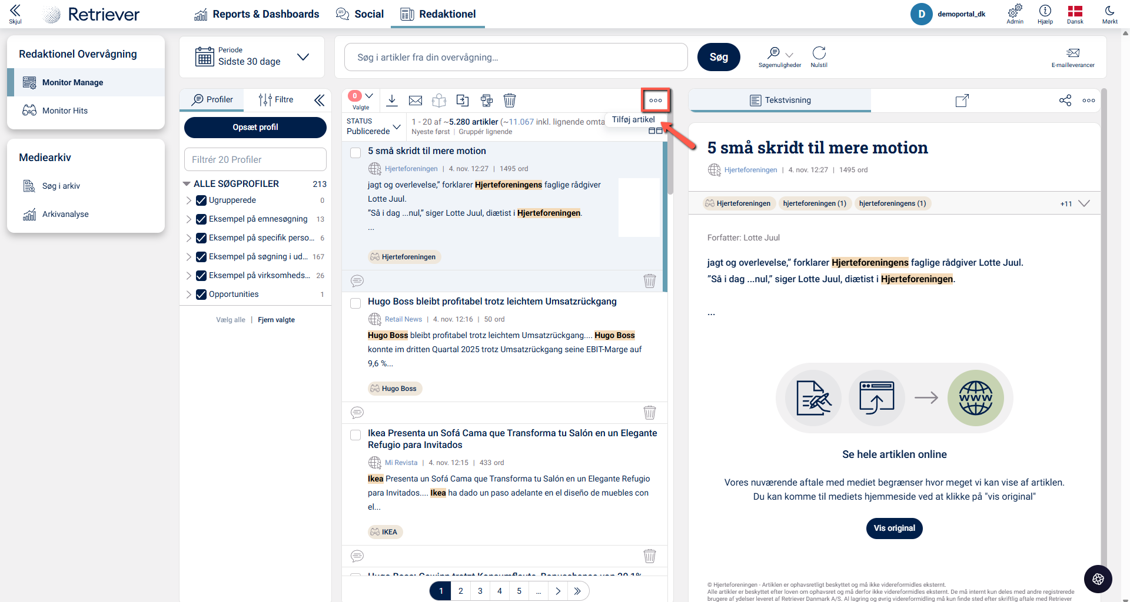Select the '5 små skridt til mere motion' article checkbox
Viewport: 1130px width, 602px height.
[x=355, y=153]
